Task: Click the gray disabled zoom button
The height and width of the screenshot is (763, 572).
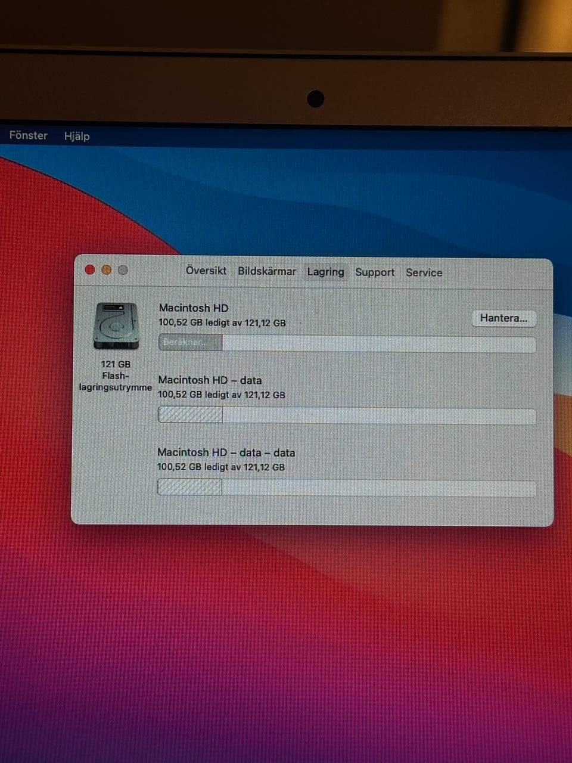Action: 123,270
